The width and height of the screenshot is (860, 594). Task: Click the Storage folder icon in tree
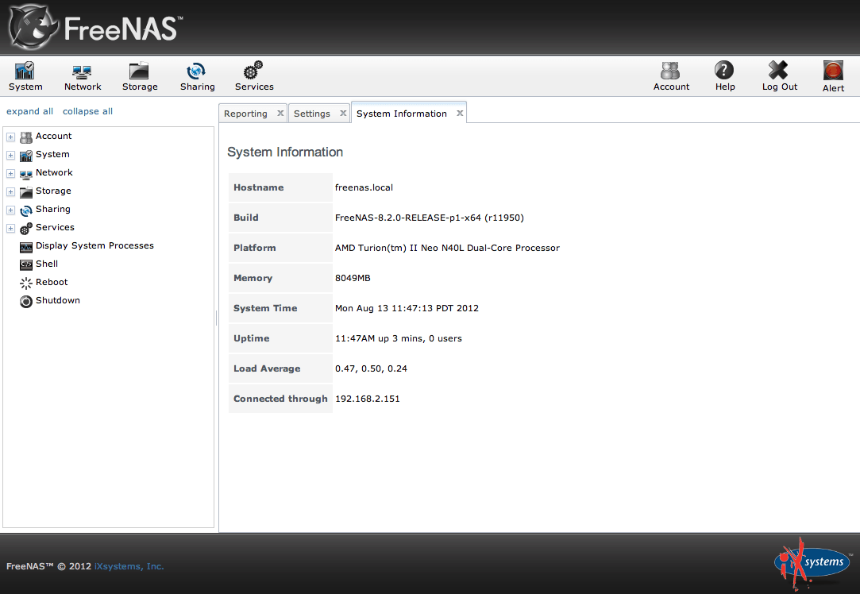(x=25, y=192)
